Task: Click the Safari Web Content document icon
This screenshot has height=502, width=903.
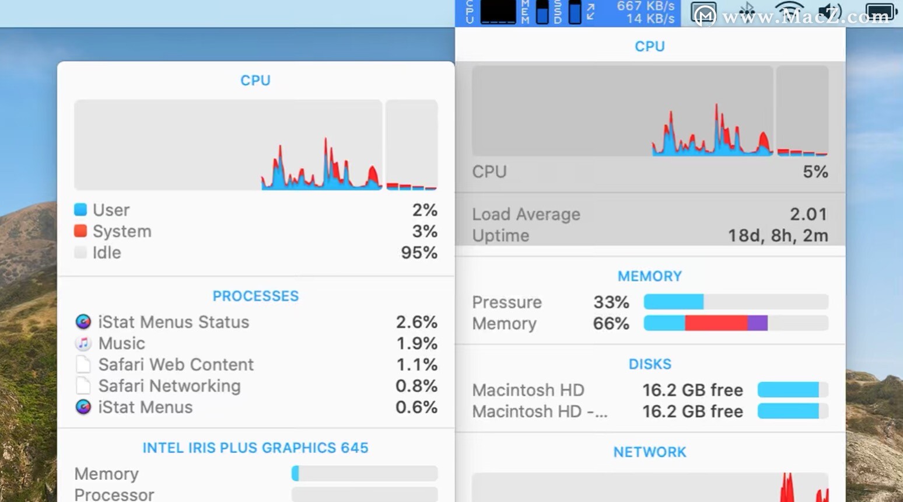Action: pos(83,365)
